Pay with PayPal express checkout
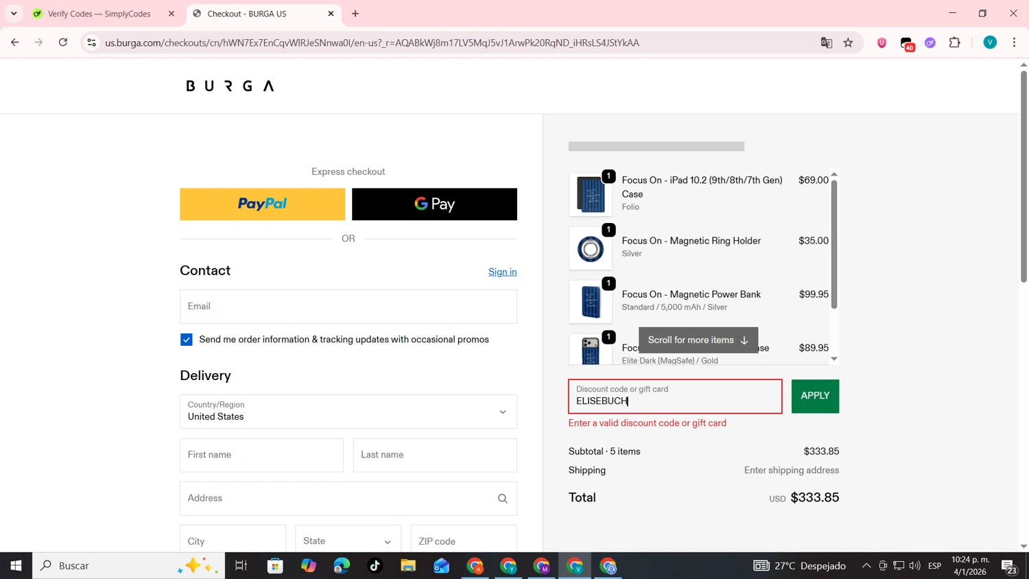 click(x=262, y=204)
